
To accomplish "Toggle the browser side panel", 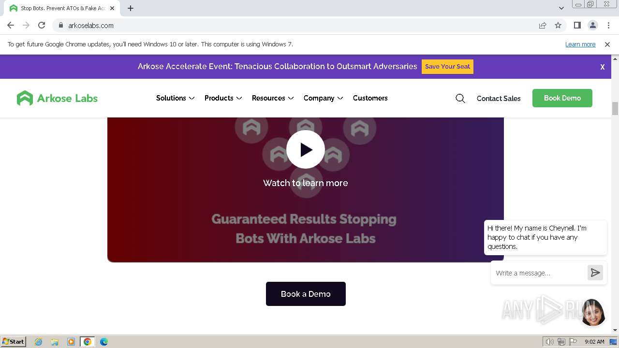I will tap(577, 25).
